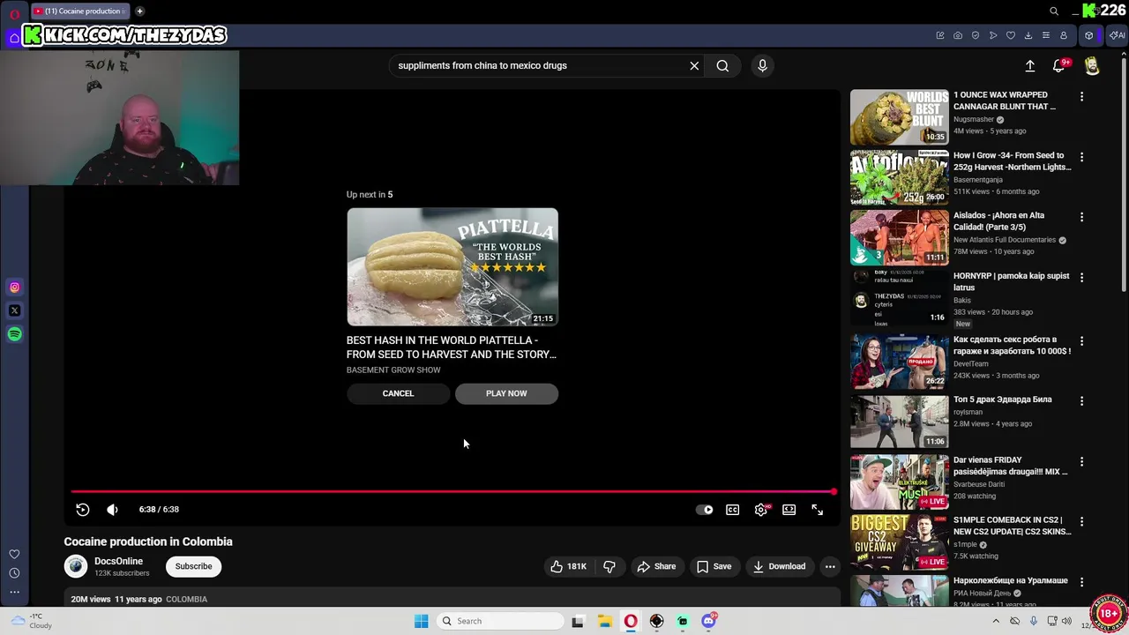
Task: Open the S1MPLE COMEBACK IN CS2 title
Action: click(x=1012, y=526)
